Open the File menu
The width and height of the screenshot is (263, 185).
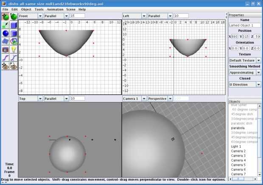pyautogui.click(x=6, y=9)
